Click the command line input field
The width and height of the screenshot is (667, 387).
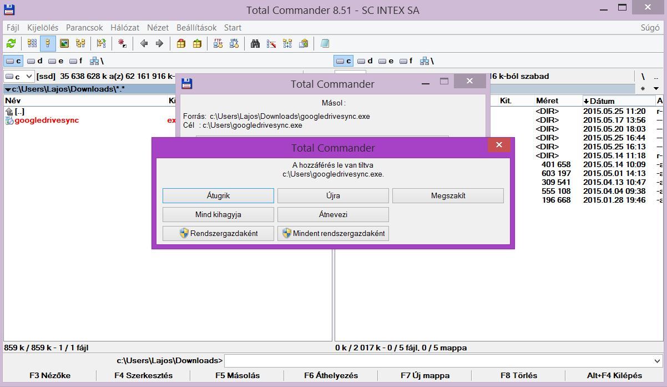coord(438,361)
